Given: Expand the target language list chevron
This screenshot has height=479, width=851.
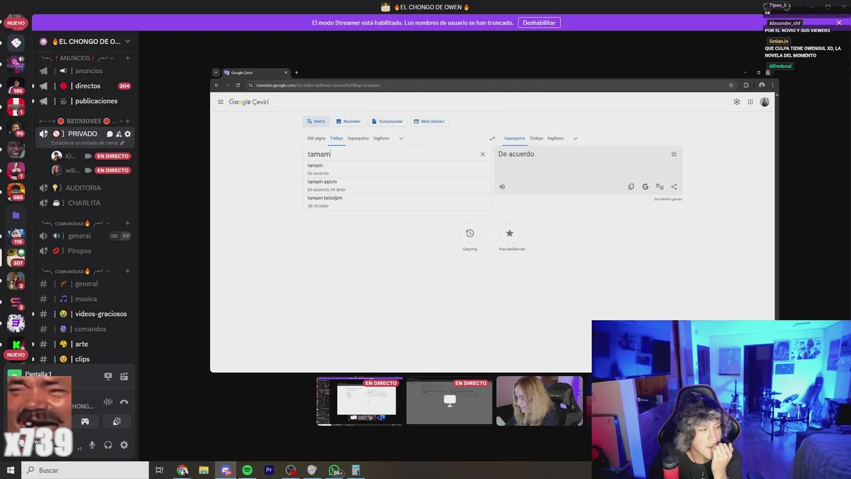Looking at the screenshot, I should [x=575, y=138].
